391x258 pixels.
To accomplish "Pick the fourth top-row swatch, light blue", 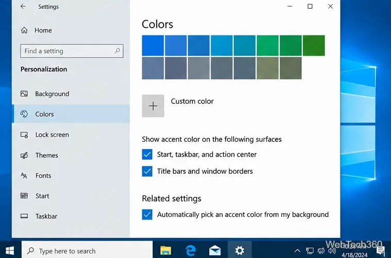I will pos(222,46).
